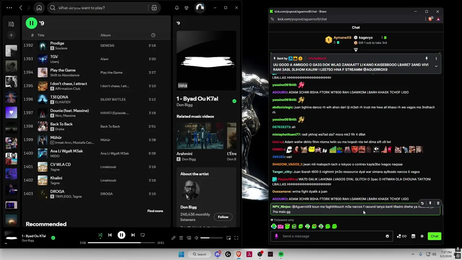This screenshot has width=462, height=260.
Task: Mute the Spotify volume
Action: click(196, 238)
